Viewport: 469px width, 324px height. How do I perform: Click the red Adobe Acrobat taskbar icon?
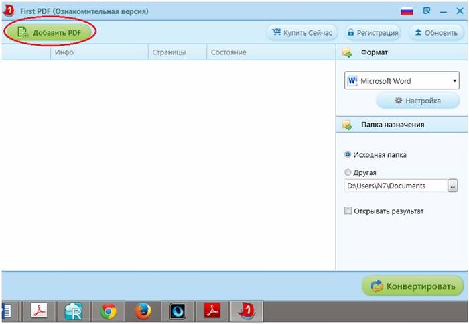212,311
